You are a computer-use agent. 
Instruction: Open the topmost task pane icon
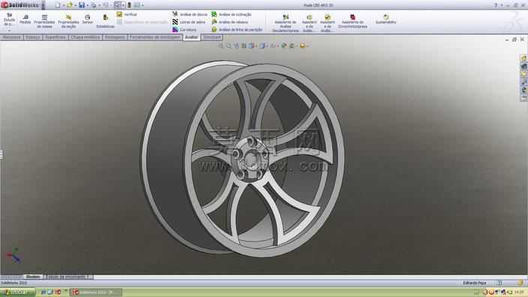(x=523, y=58)
